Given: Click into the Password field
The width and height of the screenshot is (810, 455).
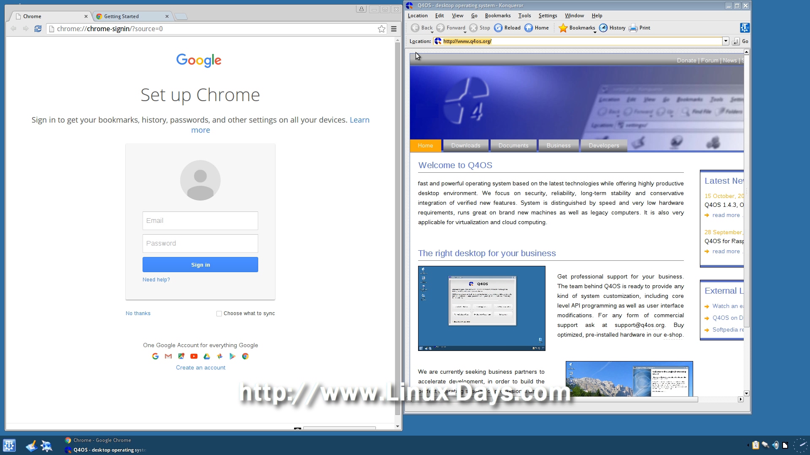Looking at the screenshot, I should point(200,244).
